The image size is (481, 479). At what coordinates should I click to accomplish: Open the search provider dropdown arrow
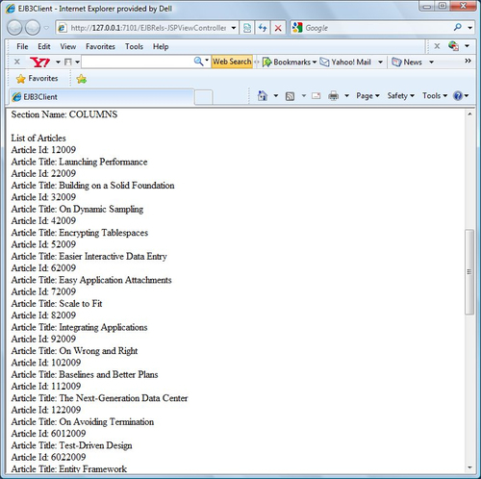coord(469,28)
